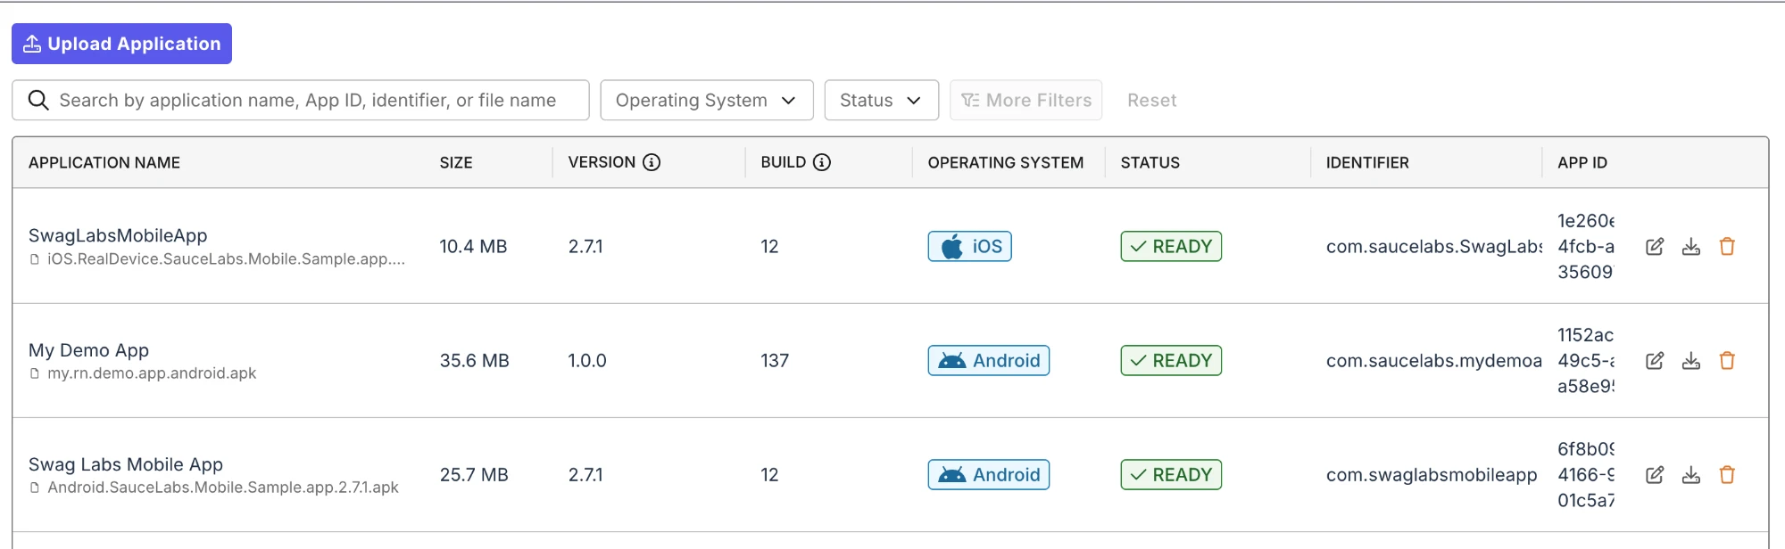Screen dimensions: 1785x549
Task: Click the Reset filters link
Action: [1151, 101]
